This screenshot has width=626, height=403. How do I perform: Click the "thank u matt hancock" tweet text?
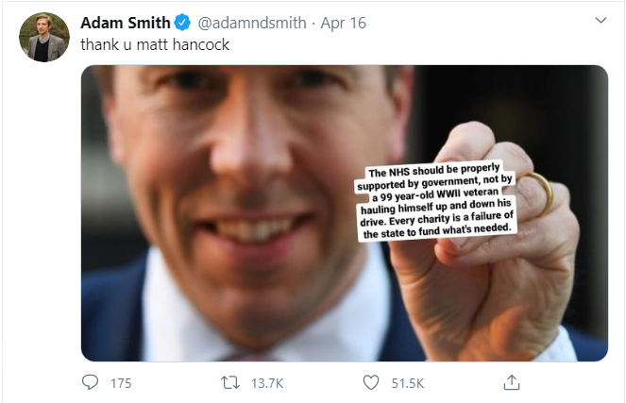153,44
